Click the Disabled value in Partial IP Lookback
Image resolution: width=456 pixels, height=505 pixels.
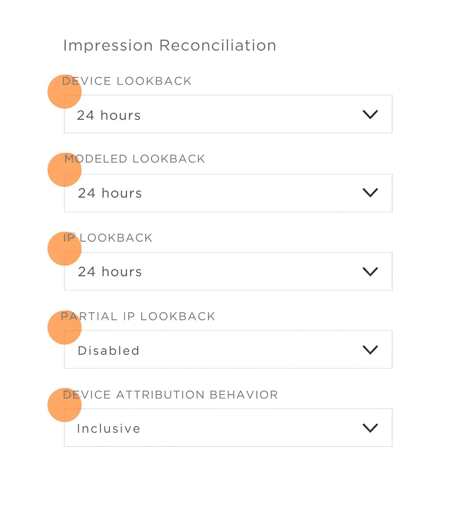pyautogui.click(x=109, y=351)
